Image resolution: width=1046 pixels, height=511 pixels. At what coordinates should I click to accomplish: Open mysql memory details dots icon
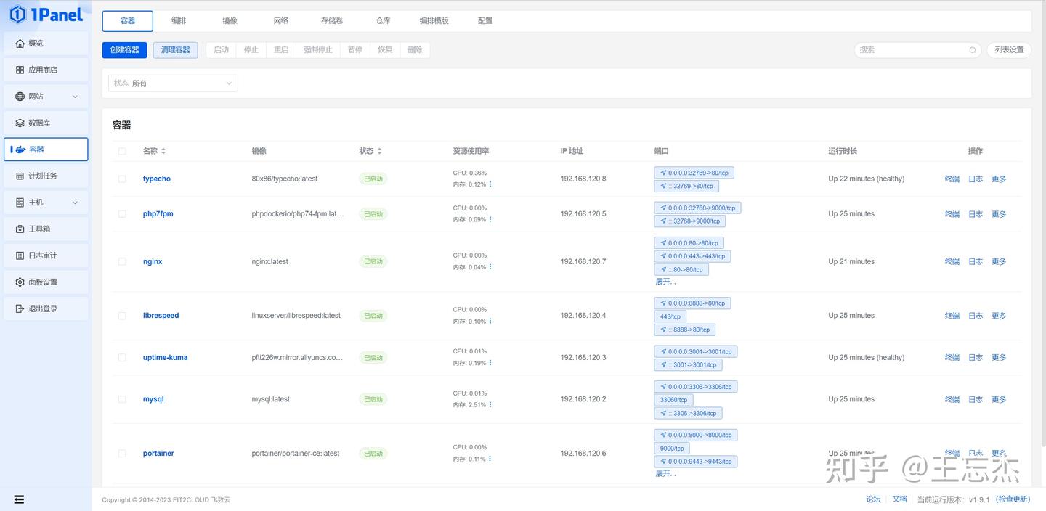(490, 405)
